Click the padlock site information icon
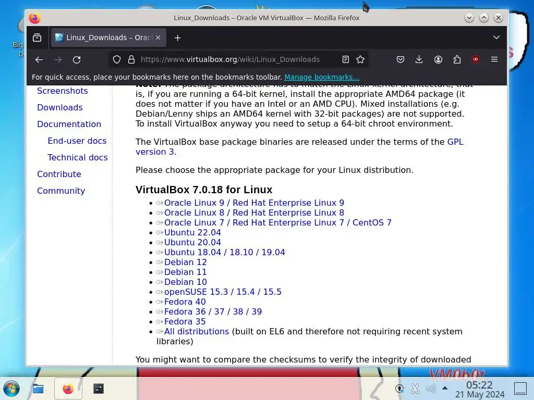Screen dimensions: 534x400 pos(131,59)
